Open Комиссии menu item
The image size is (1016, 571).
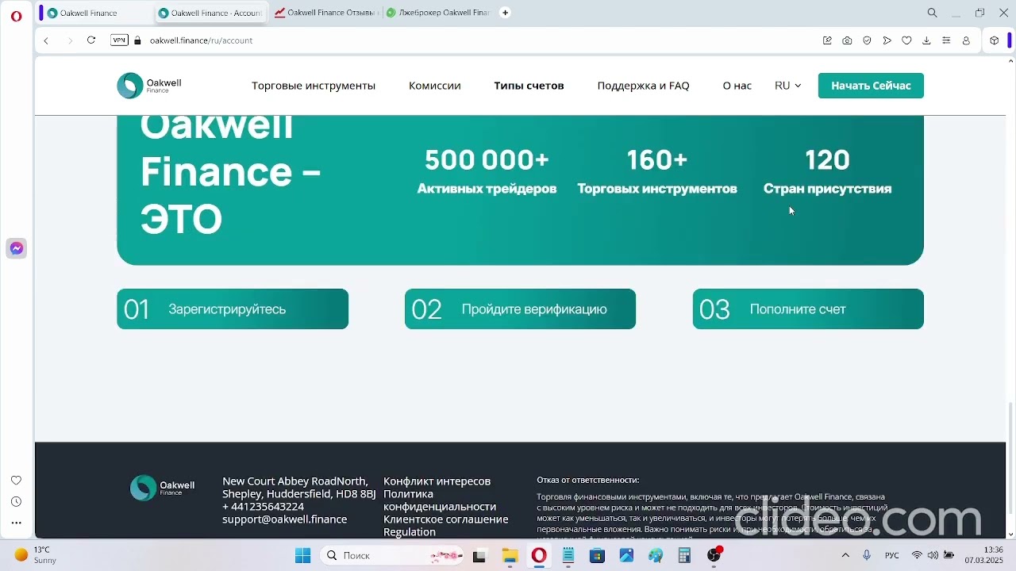(x=434, y=86)
